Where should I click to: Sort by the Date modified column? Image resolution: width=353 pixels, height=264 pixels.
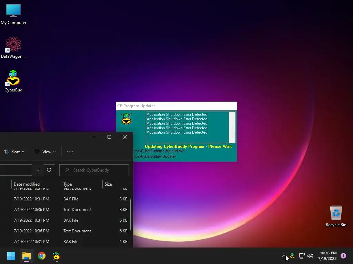[36, 184]
